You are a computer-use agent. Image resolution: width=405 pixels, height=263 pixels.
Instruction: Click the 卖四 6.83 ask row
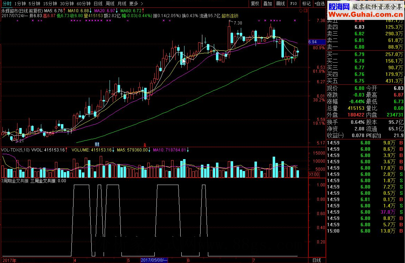365,27
